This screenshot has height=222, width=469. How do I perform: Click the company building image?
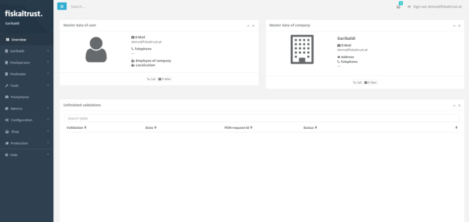click(302, 49)
